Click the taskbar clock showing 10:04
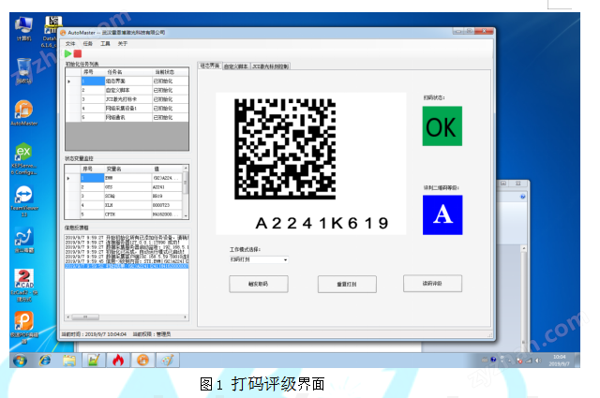This screenshot has width=600, height=398. point(560,361)
